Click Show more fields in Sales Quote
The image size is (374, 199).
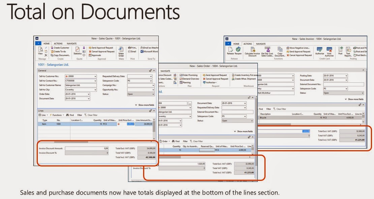(x=145, y=105)
